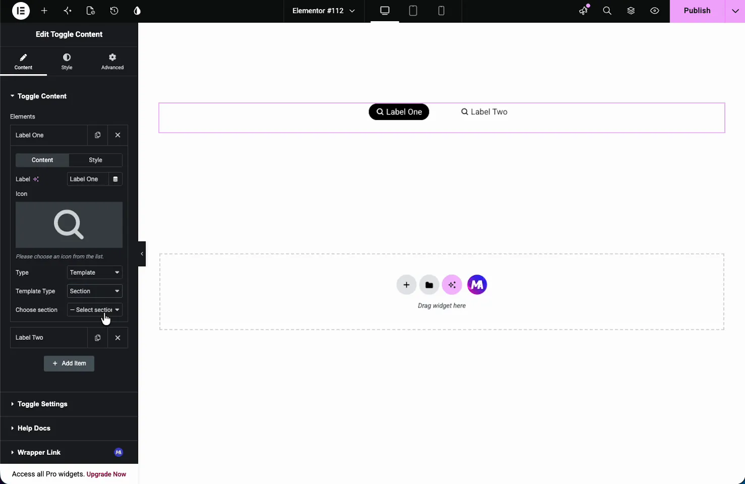Select the item Style sub-tab

point(96,160)
